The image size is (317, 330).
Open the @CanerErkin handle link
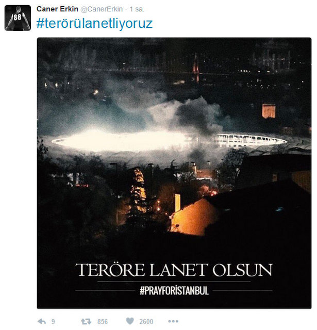[102, 9]
